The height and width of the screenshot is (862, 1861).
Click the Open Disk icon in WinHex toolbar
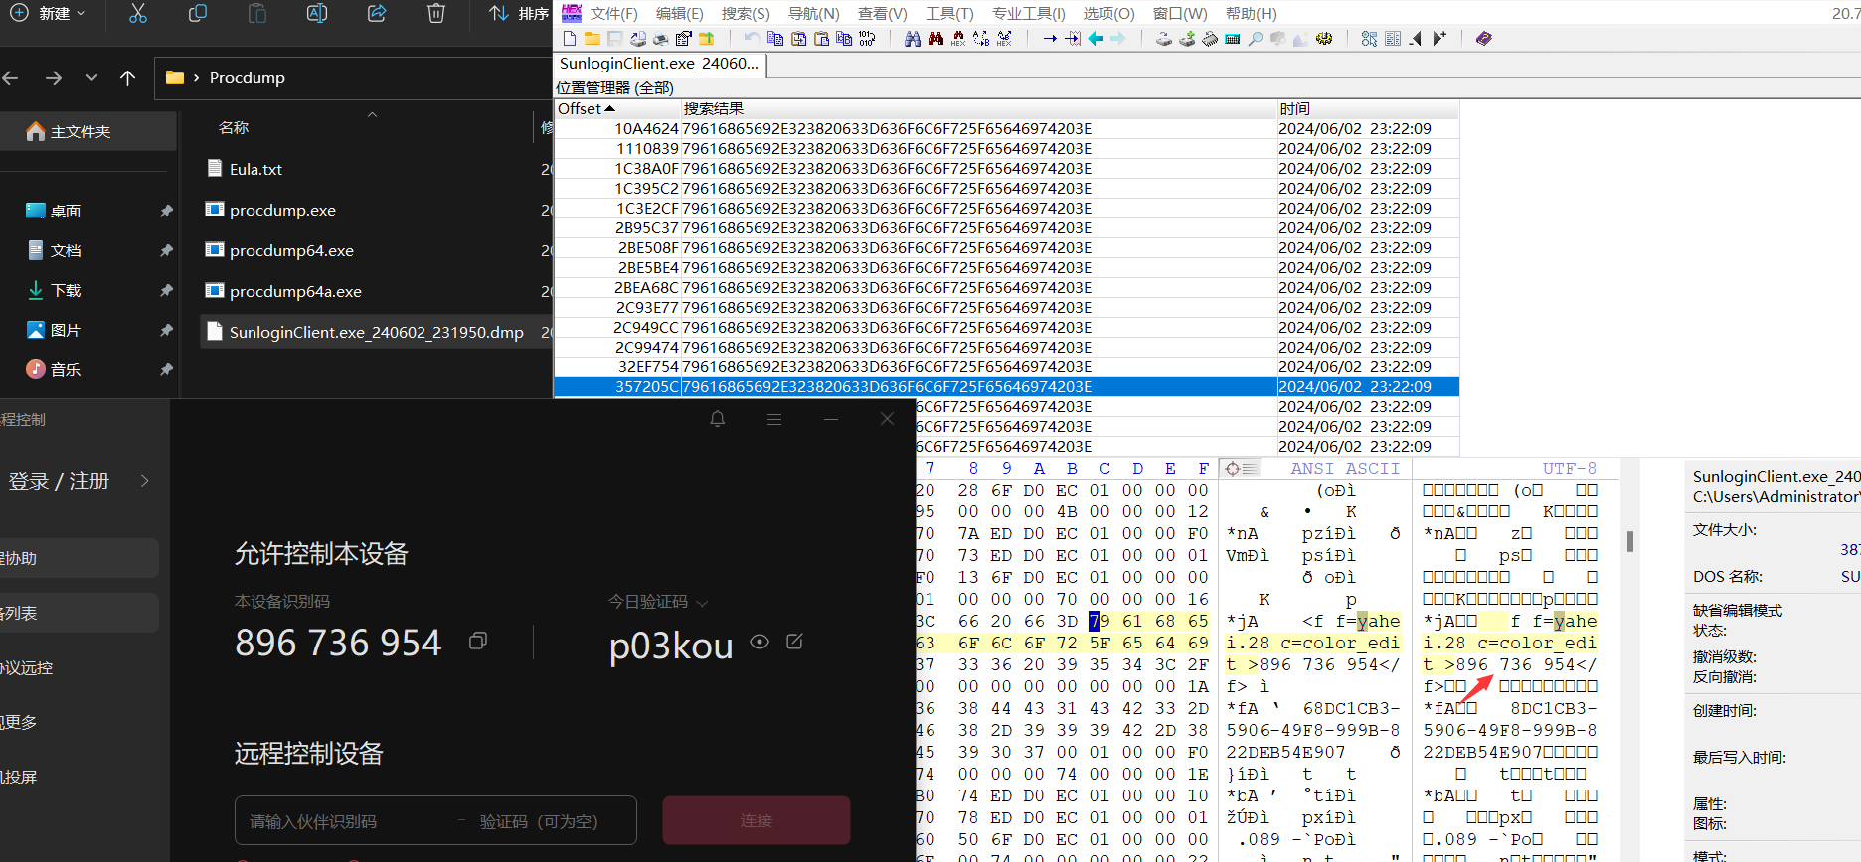pyautogui.click(x=1164, y=38)
